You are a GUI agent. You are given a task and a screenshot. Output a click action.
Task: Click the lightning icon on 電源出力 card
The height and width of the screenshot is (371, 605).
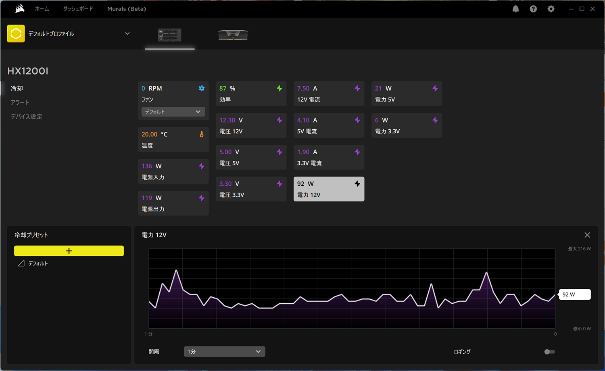[x=202, y=198]
